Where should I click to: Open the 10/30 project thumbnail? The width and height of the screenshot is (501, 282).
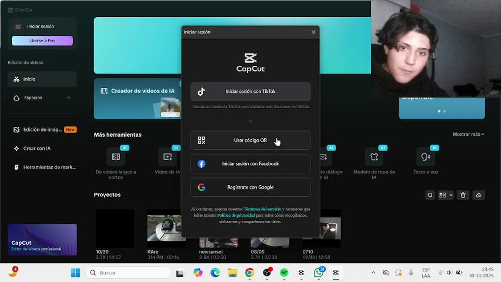point(115,228)
